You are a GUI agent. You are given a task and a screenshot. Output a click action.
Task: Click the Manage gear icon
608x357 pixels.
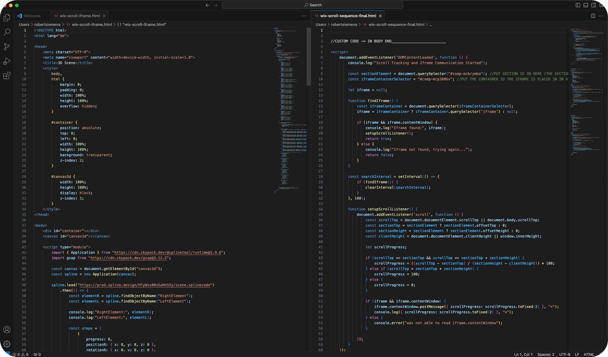[x=7, y=344]
